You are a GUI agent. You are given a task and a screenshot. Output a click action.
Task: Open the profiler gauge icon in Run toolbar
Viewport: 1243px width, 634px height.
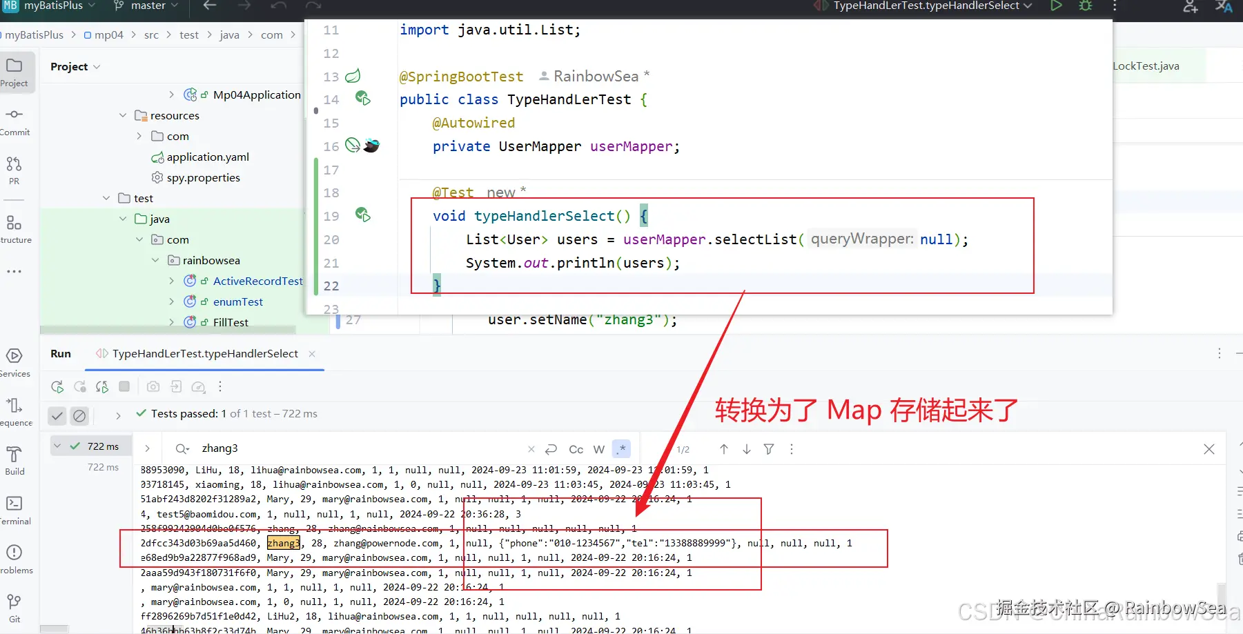click(x=199, y=387)
